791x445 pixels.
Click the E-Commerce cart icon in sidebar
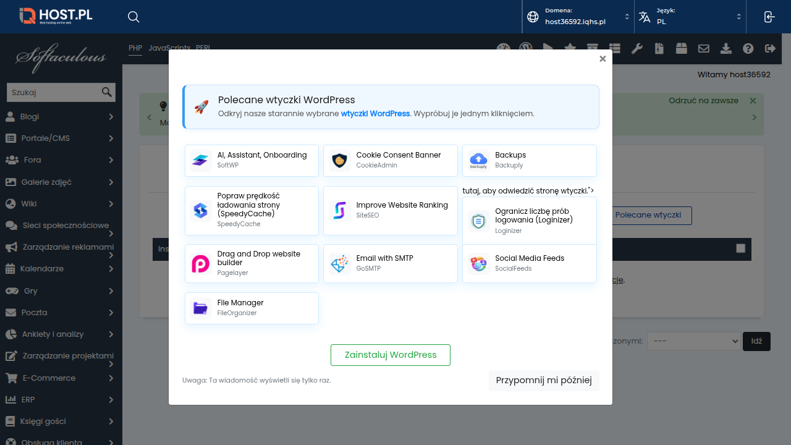(x=11, y=378)
